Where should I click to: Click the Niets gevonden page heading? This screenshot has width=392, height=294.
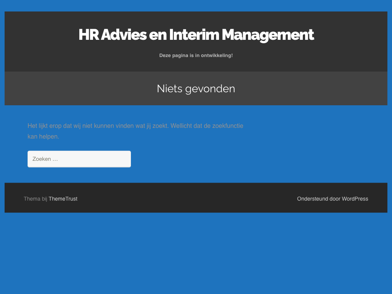[x=196, y=88]
